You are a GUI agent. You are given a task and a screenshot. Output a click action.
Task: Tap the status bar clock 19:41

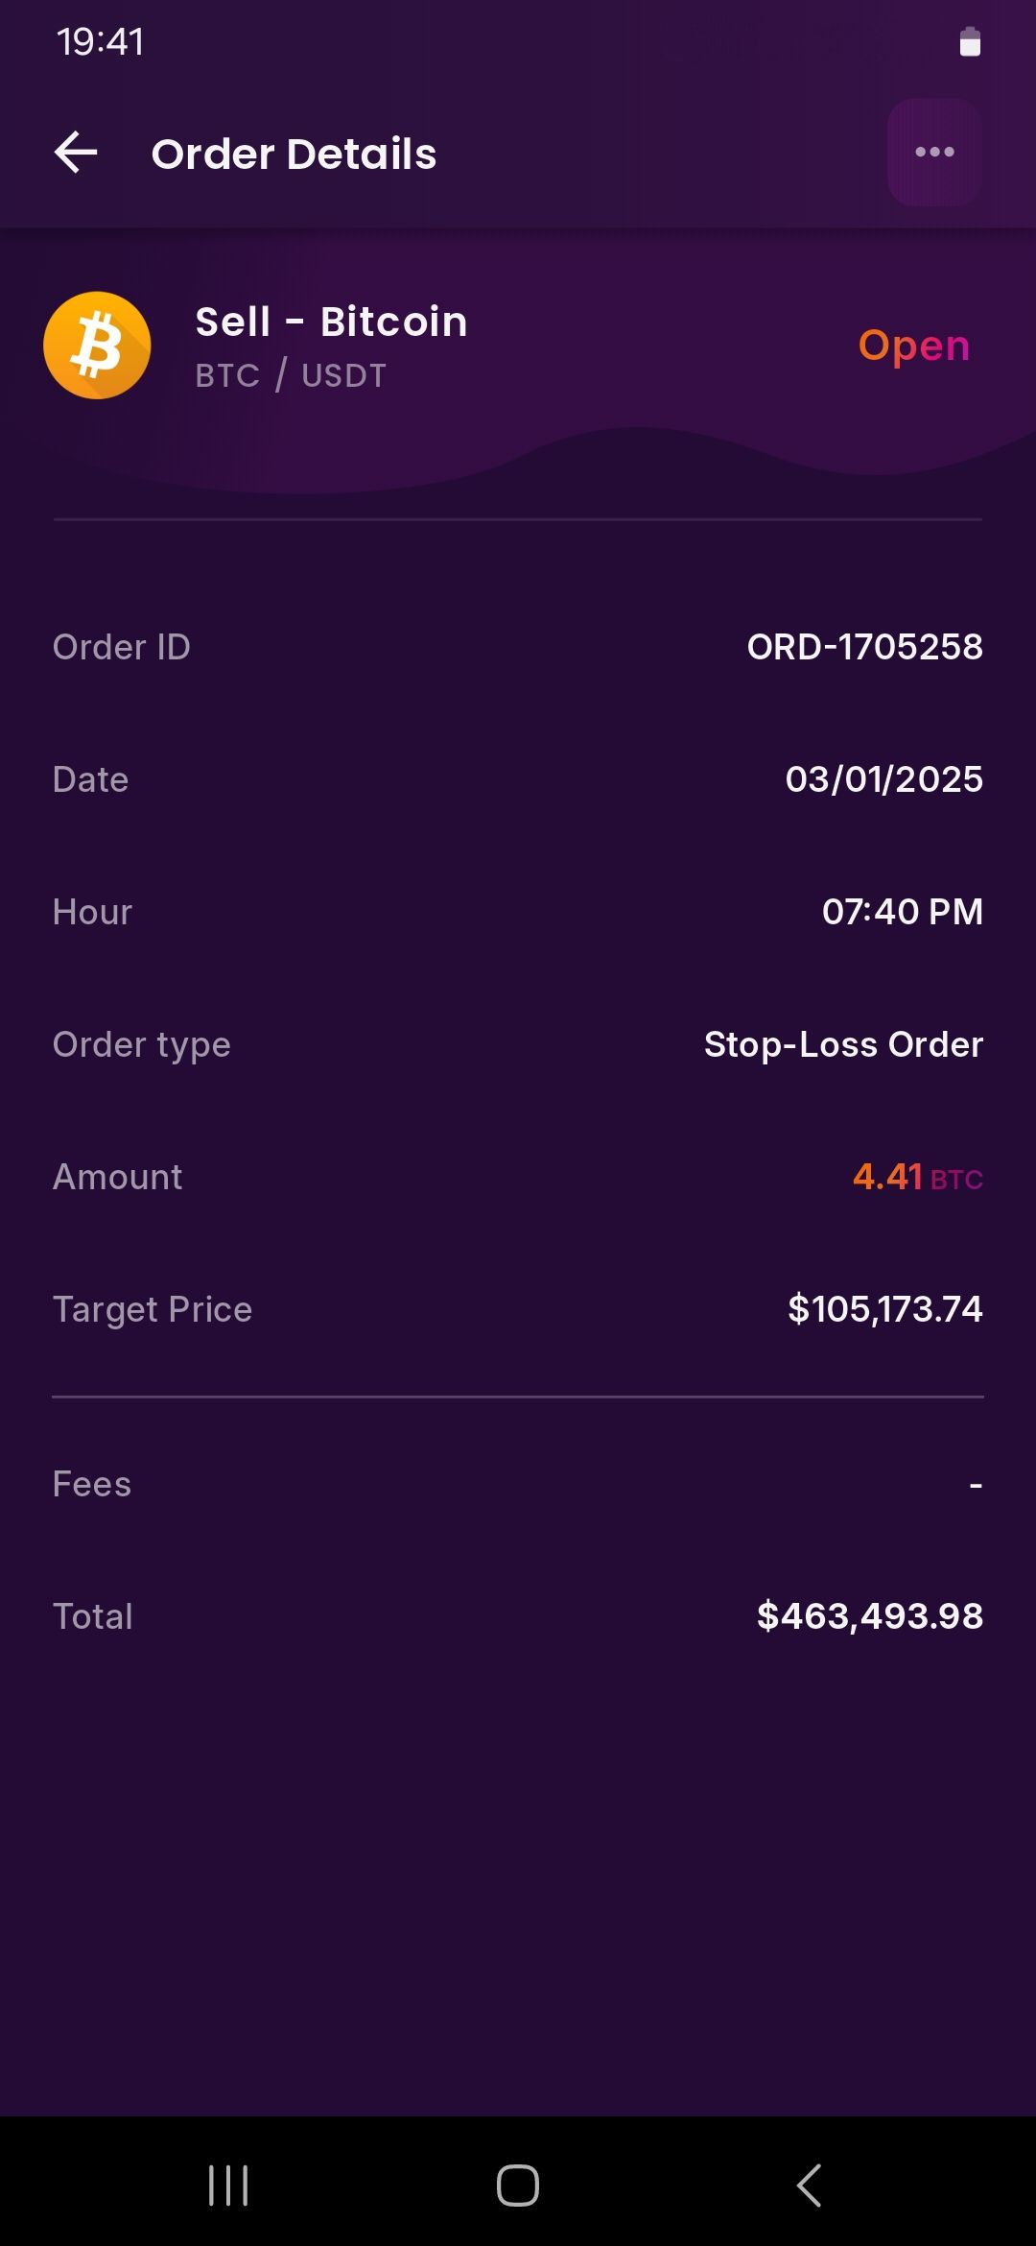[100, 42]
